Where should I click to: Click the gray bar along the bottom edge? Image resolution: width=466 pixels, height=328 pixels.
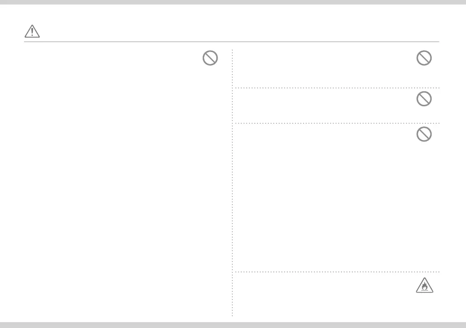coord(233,325)
